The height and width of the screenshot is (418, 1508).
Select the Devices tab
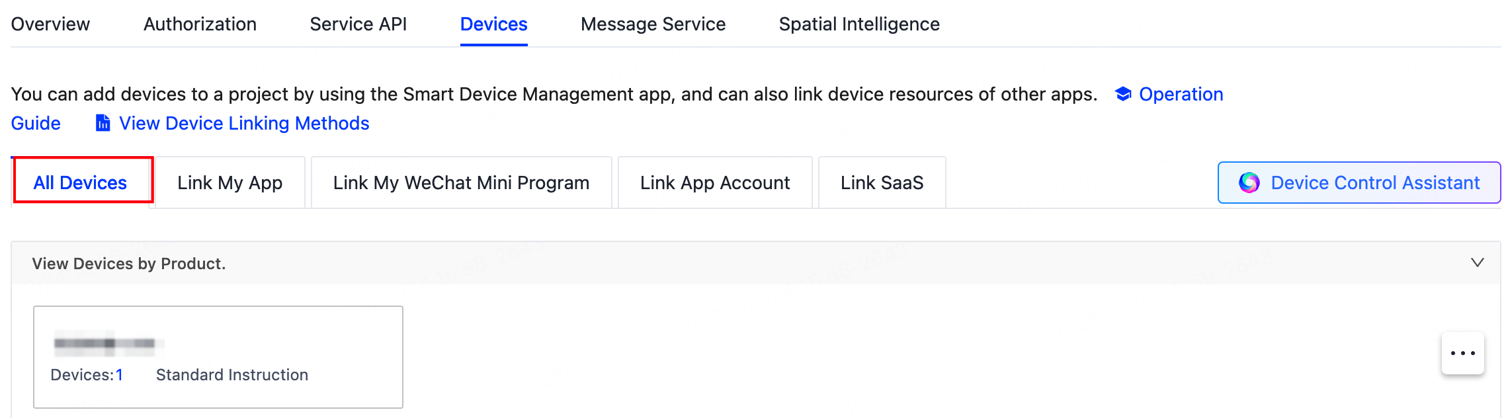tap(493, 24)
